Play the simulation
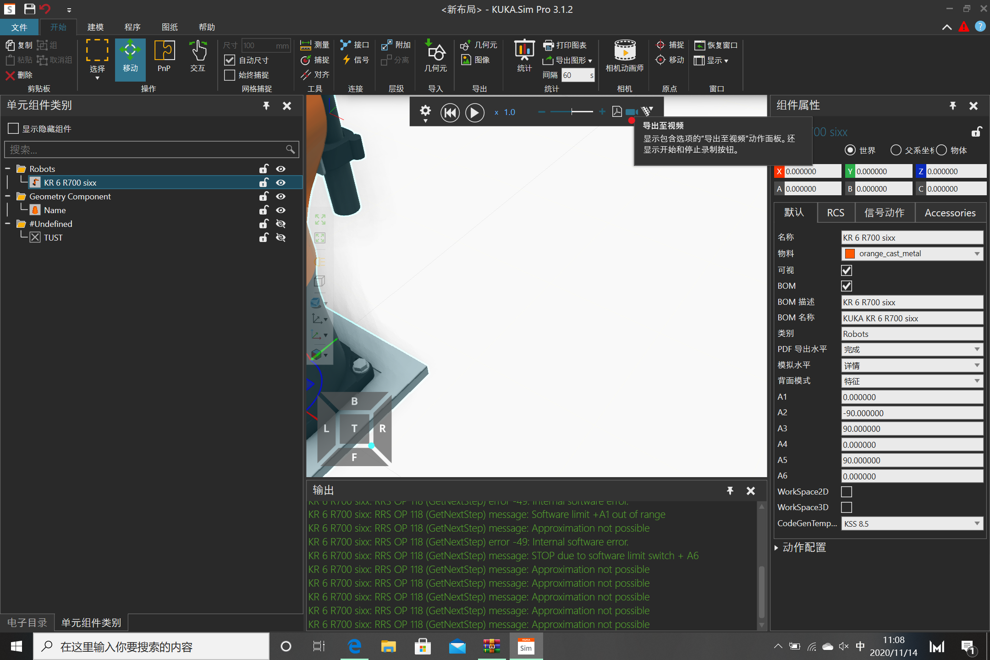The image size is (990, 660). 475,112
